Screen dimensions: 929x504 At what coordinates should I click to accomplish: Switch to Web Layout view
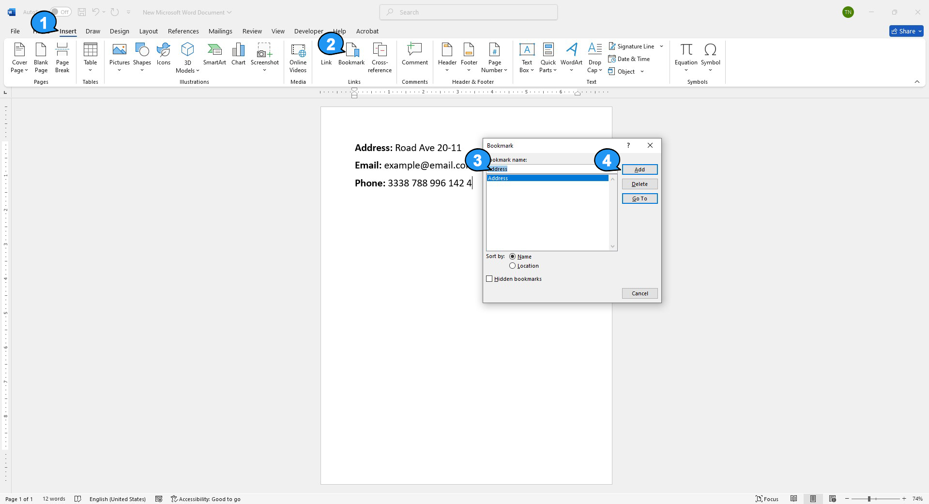click(x=833, y=499)
